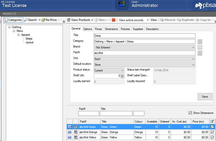
Task: Click the edit column header icon
Action: coord(212,122)
